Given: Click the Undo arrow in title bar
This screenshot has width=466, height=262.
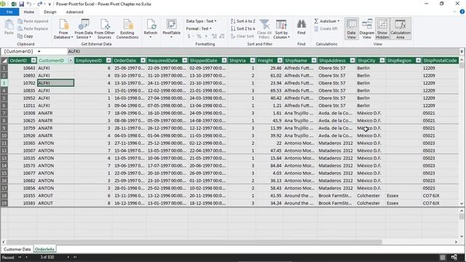Looking at the screenshot, I should point(29,4).
